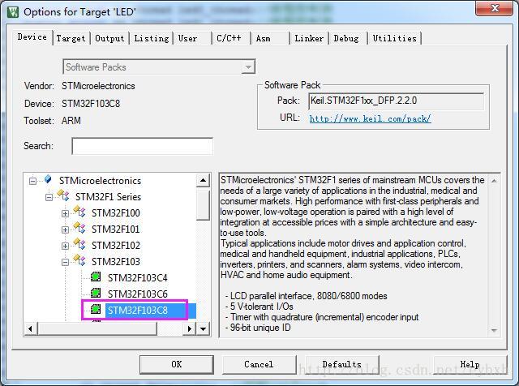Click the device tree scroll-right arrow
The height and width of the screenshot is (386, 519).
189,328
